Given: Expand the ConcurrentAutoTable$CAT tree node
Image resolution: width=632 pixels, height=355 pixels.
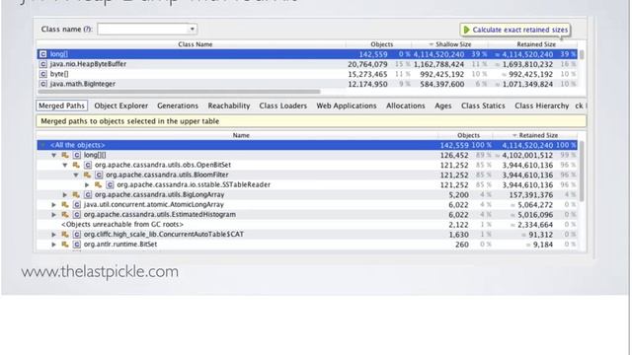Looking at the screenshot, I should click(x=53, y=235).
